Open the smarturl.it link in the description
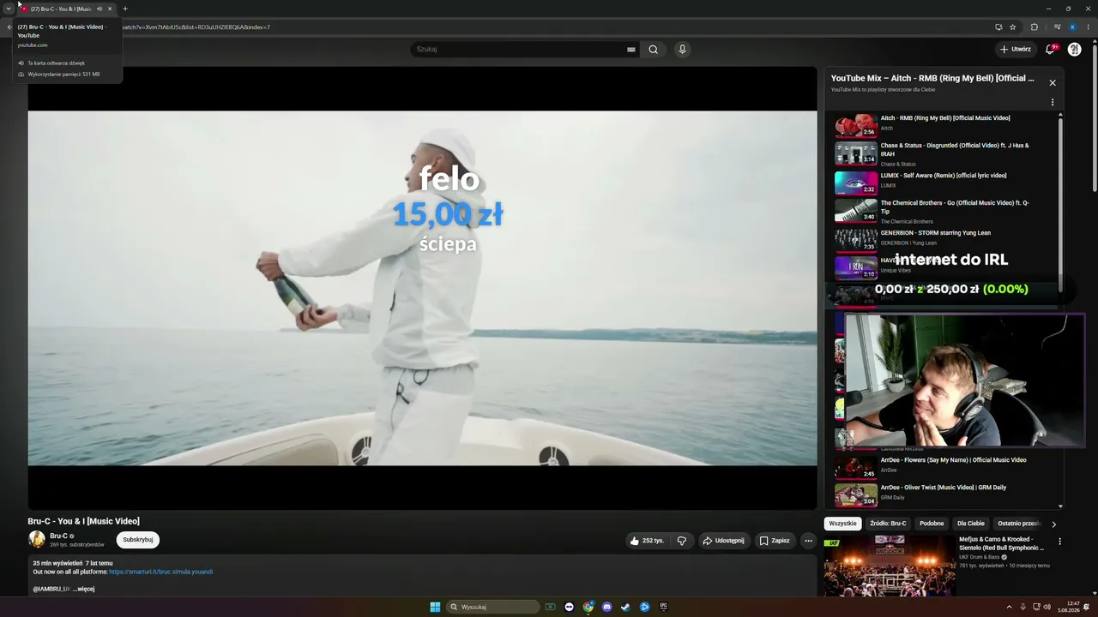Image resolution: width=1098 pixels, height=617 pixels. click(161, 572)
